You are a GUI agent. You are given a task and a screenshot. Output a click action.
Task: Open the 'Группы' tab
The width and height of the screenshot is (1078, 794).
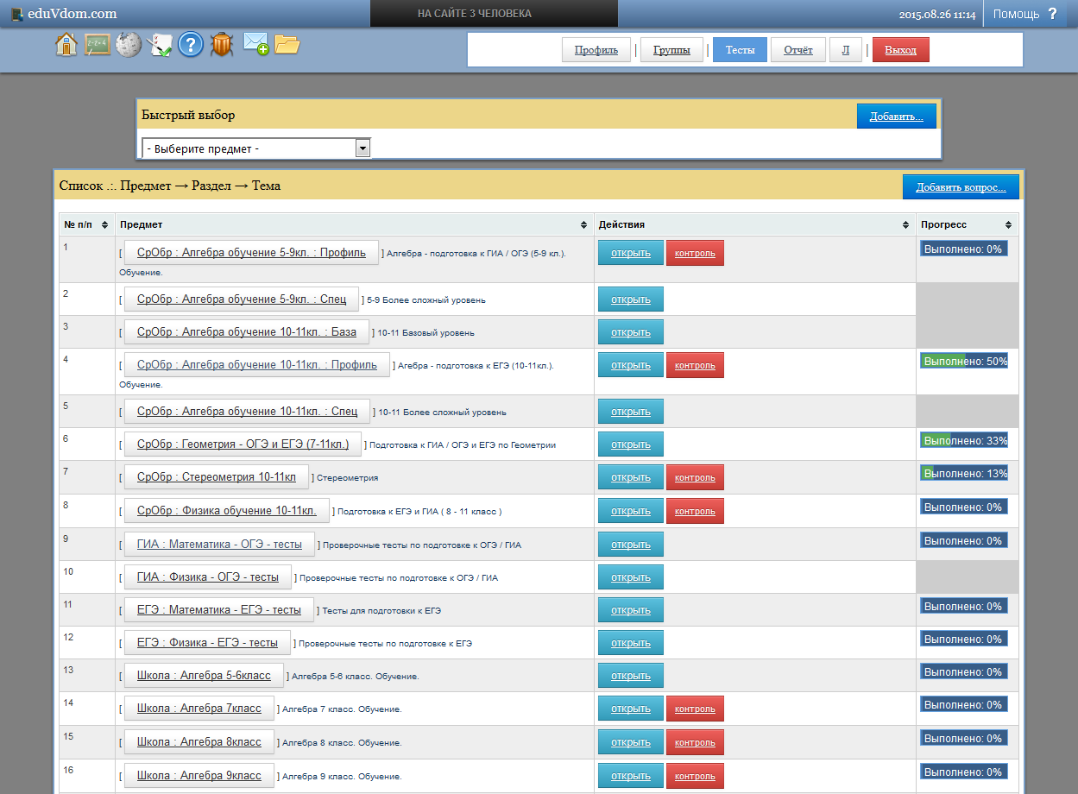[x=671, y=50]
